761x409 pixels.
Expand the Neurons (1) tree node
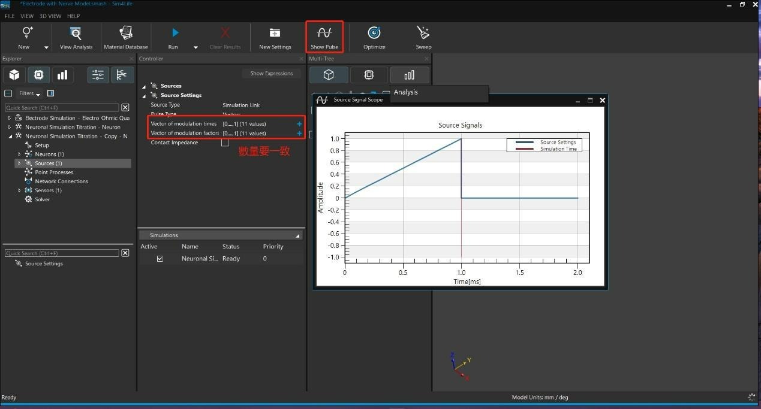pyautogui.click(x=20, y=154)
